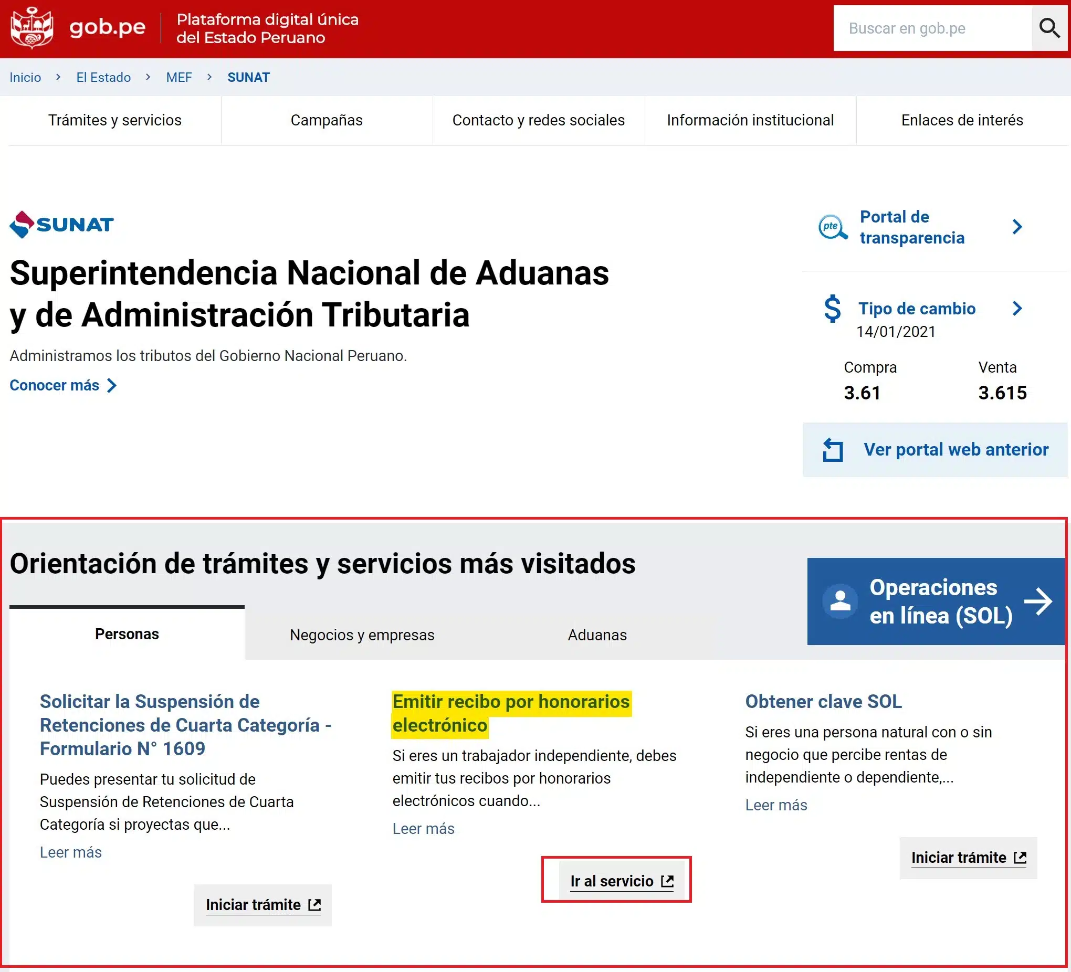Click Iniciar trámite for Formulario 1609

tap(263, 905)
